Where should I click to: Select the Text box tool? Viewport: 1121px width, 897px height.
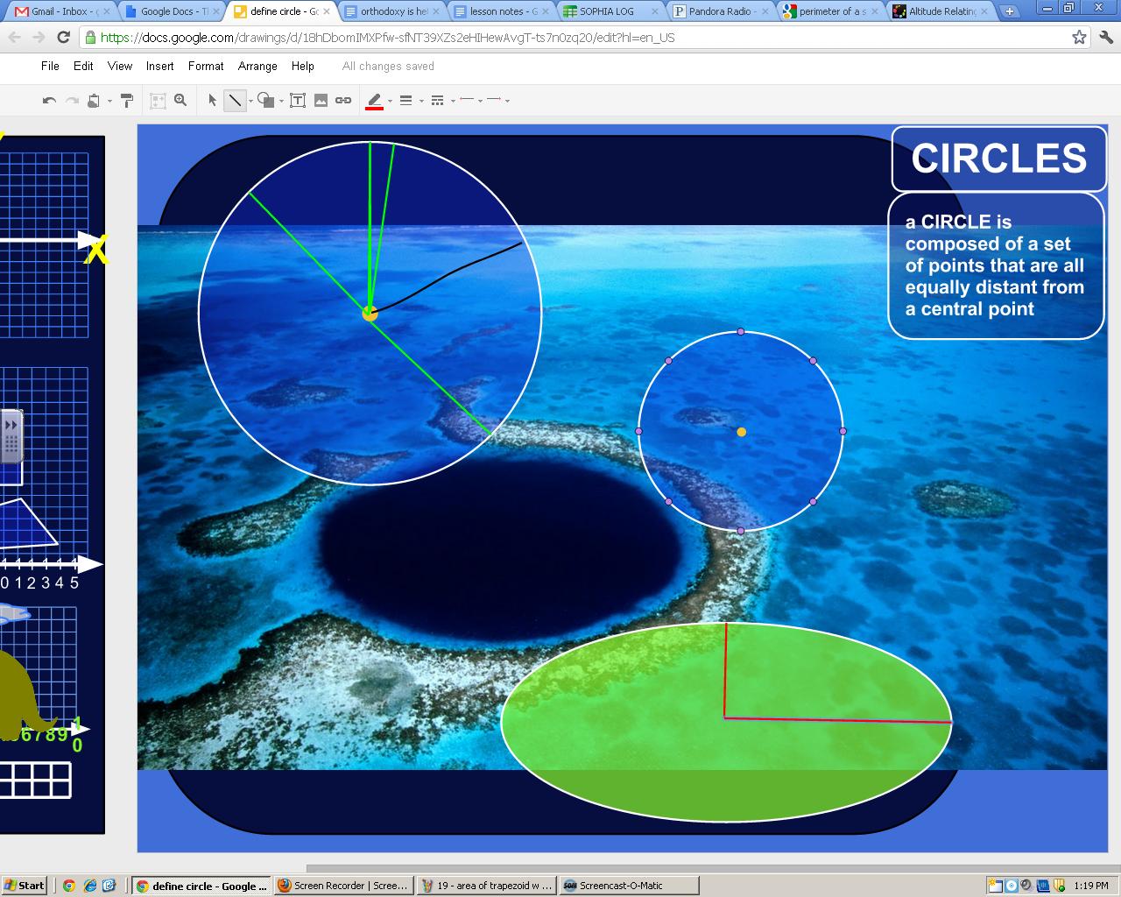tap(298, 101)
